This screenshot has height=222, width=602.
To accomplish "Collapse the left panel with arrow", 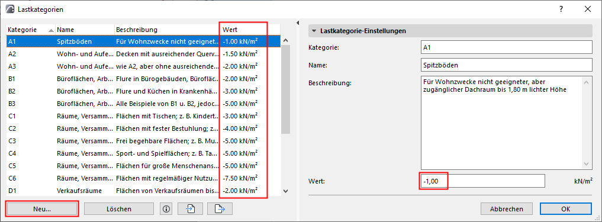I will tap(298, 24).
